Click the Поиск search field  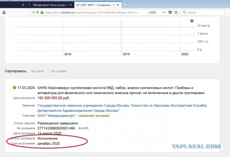203,13
